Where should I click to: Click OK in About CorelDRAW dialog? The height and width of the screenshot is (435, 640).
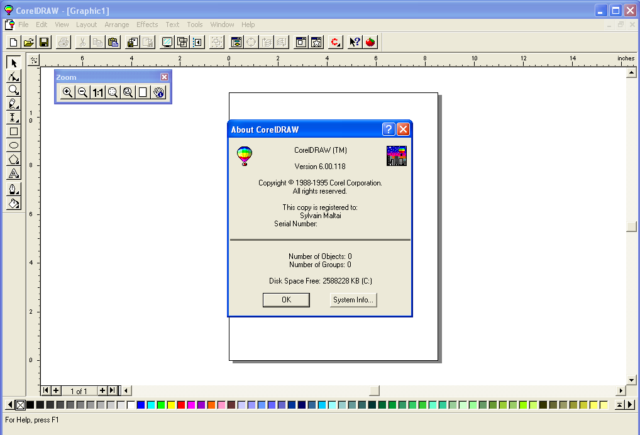coord(286,300)
